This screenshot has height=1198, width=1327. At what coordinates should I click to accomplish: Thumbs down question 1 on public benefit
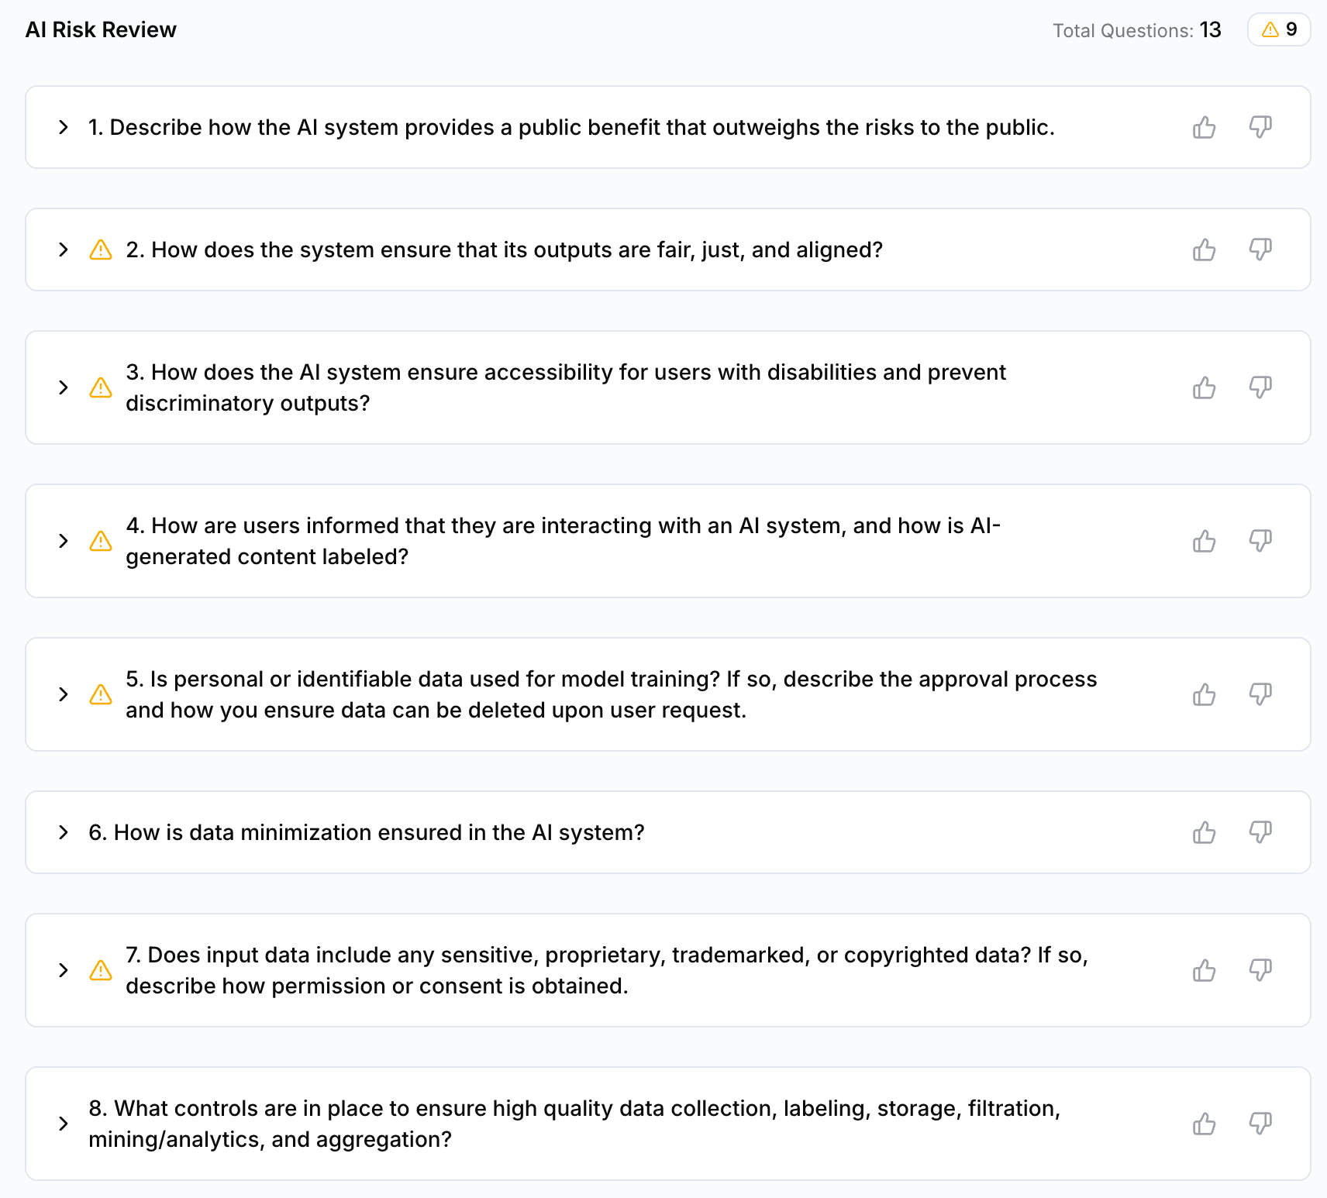coord(1260,127)
